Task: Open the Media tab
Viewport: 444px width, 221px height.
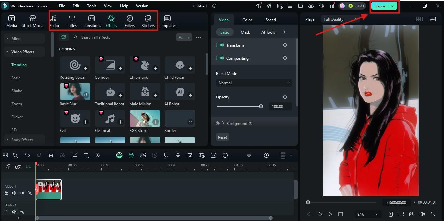Action: 12,22
